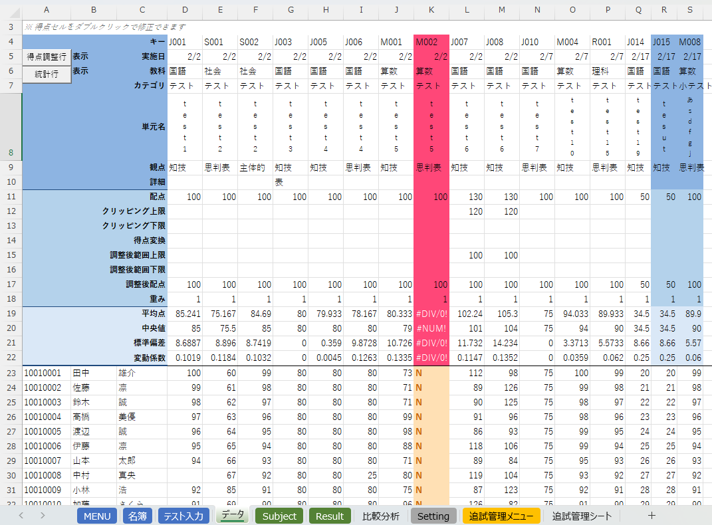Go to the Subject sheet tab
The height and width of the screenshot is (525, 712).
pos(279,516)
